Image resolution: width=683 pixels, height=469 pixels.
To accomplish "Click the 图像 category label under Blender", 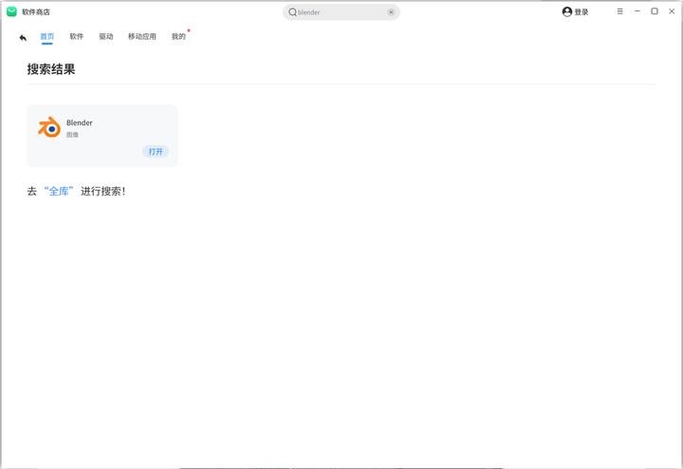I will (x=72, y=135).
